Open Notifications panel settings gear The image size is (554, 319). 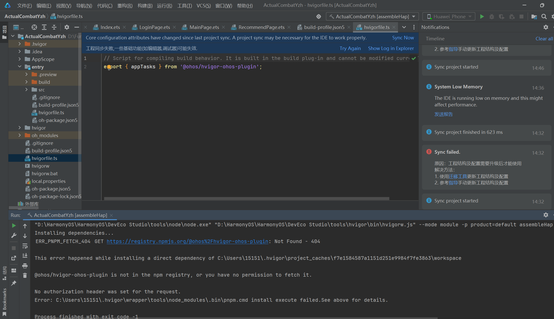pos(546,27)
